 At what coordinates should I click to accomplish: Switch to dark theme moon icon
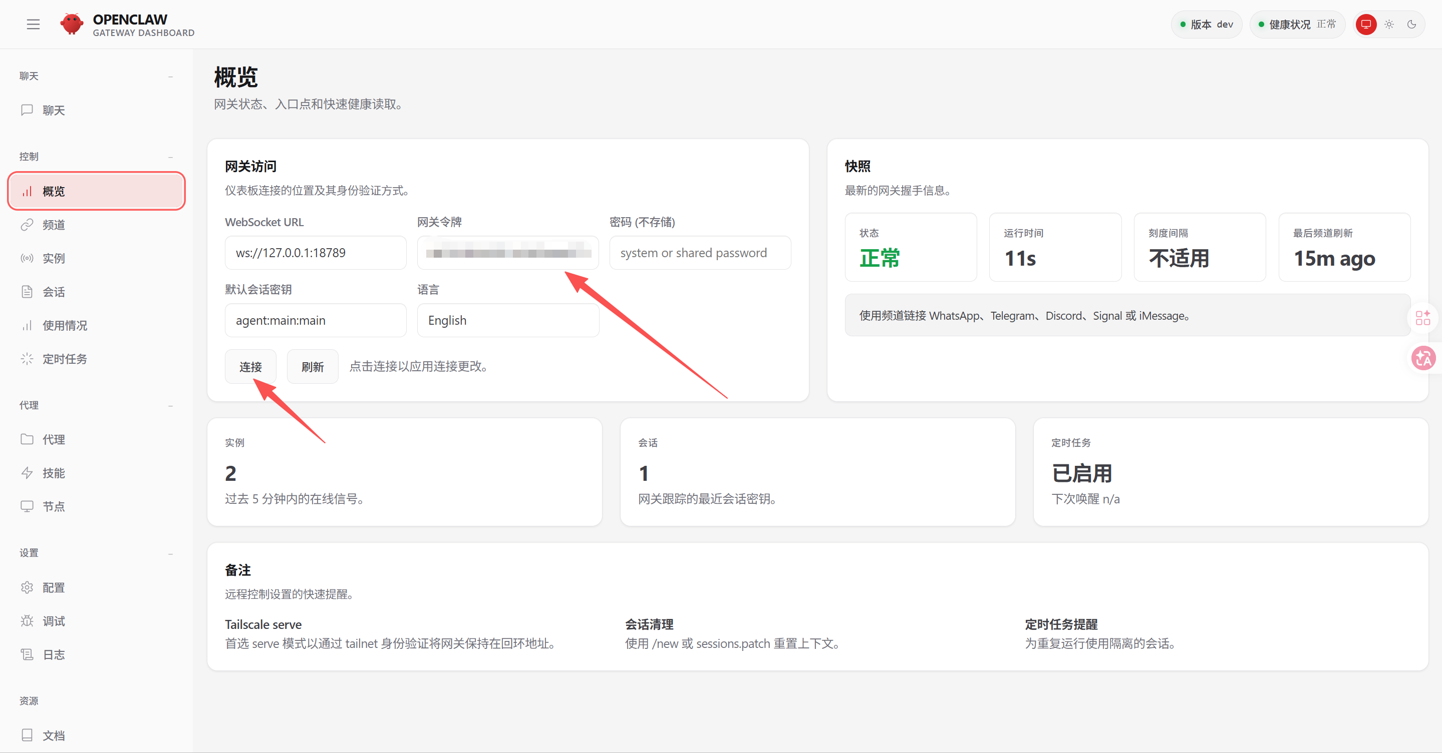tap(1412, 24)
